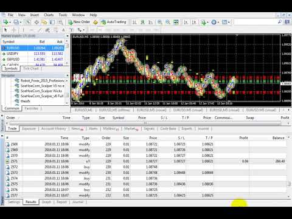Open the Templates icon
The height and width of the screenshot is (219, 292).
point(224,22)
